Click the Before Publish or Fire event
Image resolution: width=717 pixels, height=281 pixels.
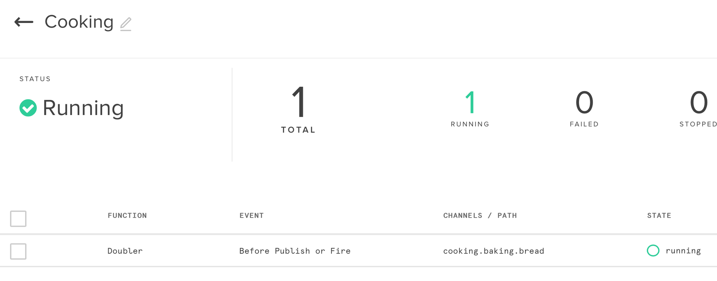[295, 251]
